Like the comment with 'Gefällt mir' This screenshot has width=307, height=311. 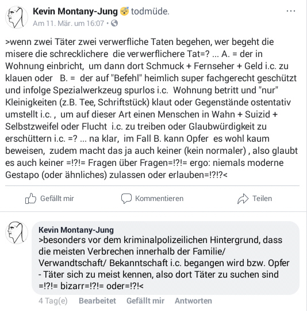(145, 301)
